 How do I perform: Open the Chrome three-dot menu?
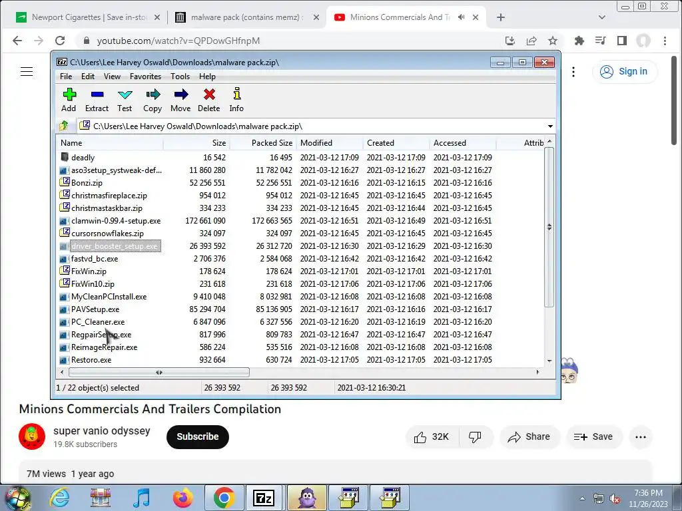pyautogui.click(x=665, y=41)
